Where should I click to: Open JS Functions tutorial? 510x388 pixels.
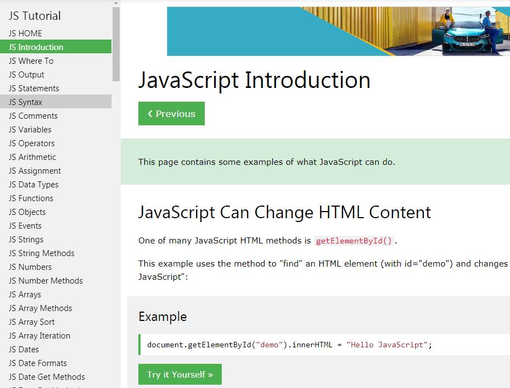[31, 198]
